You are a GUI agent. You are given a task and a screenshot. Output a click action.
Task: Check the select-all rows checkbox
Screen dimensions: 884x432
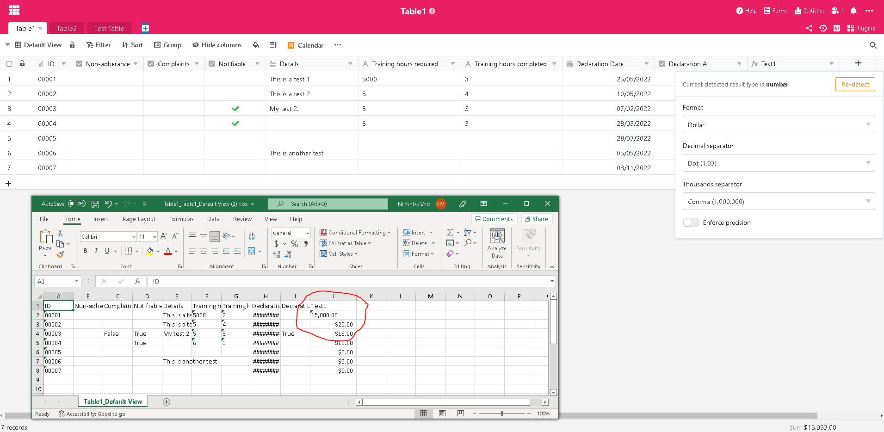(9, 64)
